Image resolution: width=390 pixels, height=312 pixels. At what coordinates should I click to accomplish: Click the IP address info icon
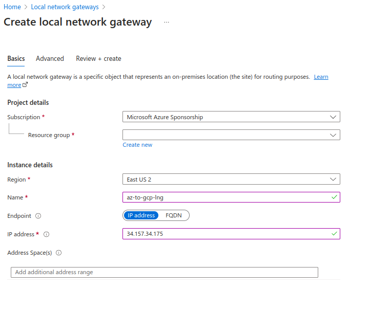pyautogui.click(x=47, y=234)
